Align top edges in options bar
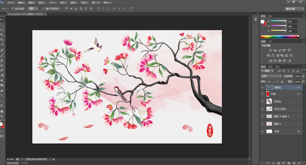 point(66,9)
